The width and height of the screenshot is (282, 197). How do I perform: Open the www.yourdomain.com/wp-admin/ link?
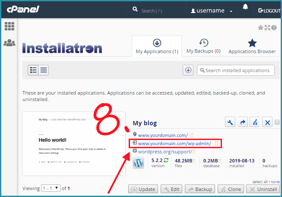click(x=174, y=143)
